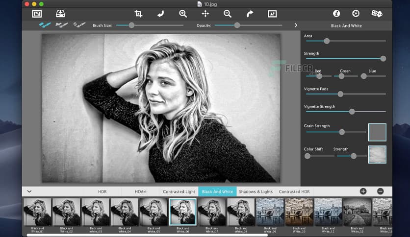
Task: Select the eraser brush tool icon
Action: [79, 25]
